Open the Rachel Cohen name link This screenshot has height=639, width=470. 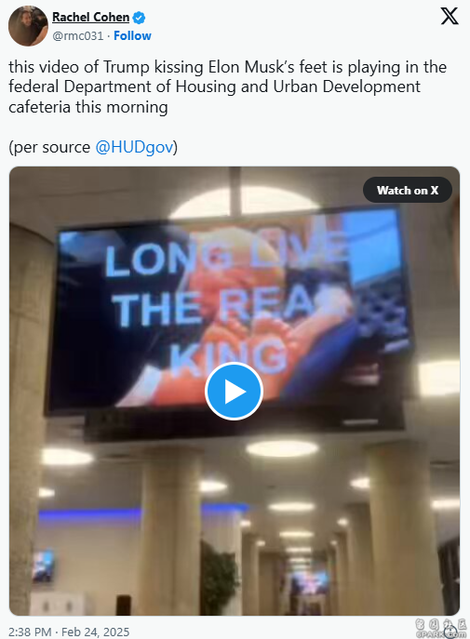90,17
